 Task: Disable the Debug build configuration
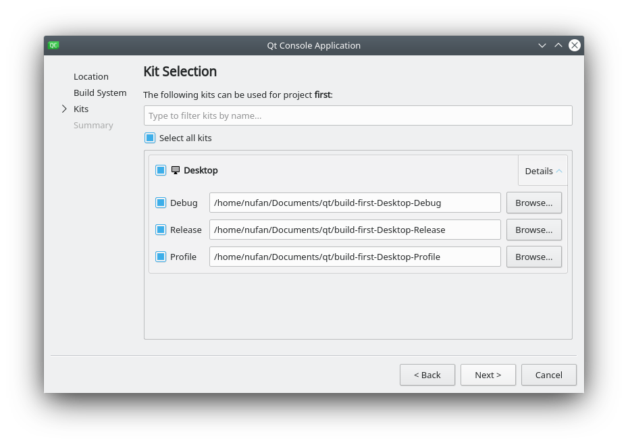[x=161, y=203]
